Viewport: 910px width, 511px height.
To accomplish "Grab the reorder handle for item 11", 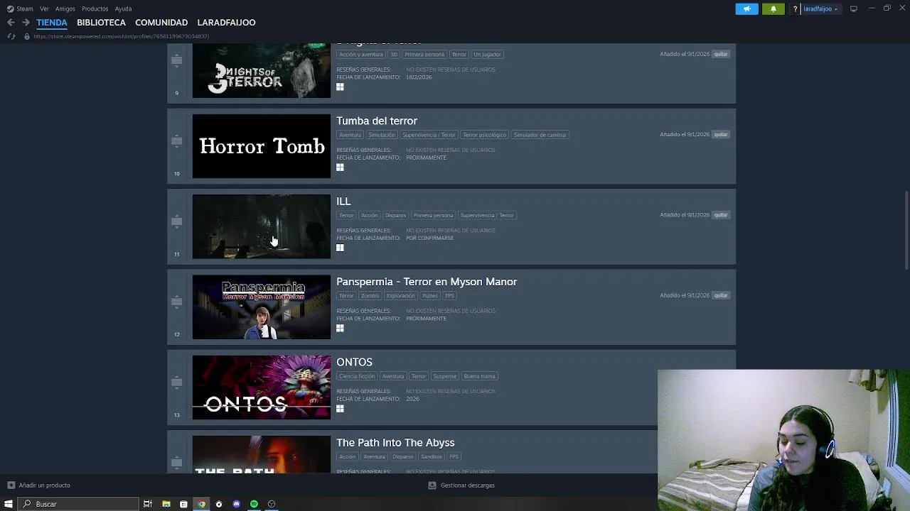I will pos(176,221).
